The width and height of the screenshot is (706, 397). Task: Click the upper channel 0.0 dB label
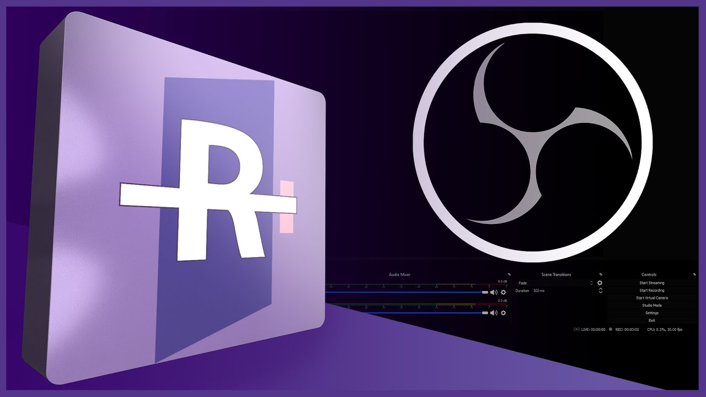click(502, 281)
